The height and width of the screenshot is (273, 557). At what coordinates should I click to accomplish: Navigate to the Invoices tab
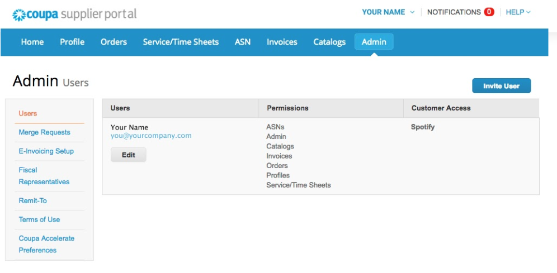tap(282, 42)
